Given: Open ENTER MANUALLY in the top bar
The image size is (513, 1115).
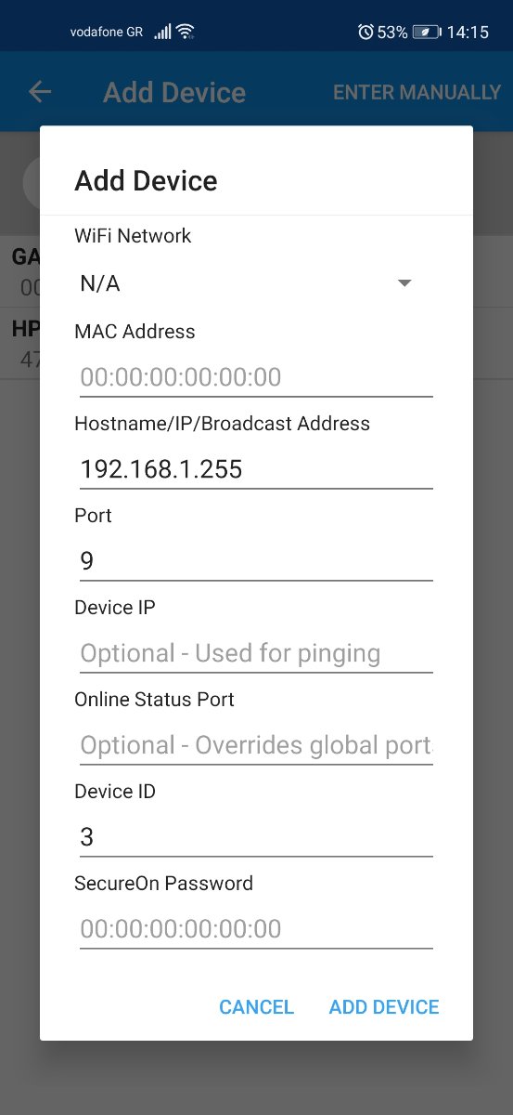Looking at the screenshot, I should [417, 92].
